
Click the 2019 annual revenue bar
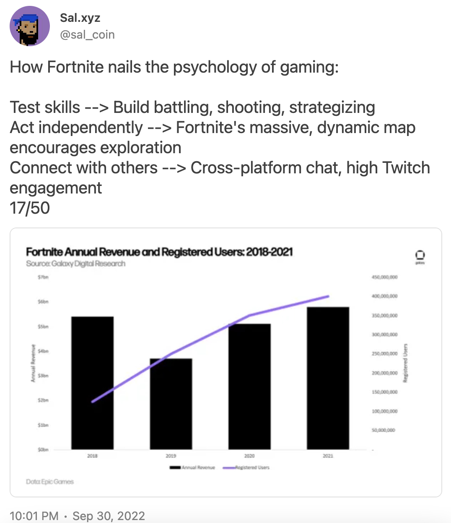(x=171, y=404)
